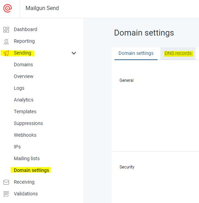Go to Suppressions
The height and width of the screenshot is (203, 199).
pos(28,123)
